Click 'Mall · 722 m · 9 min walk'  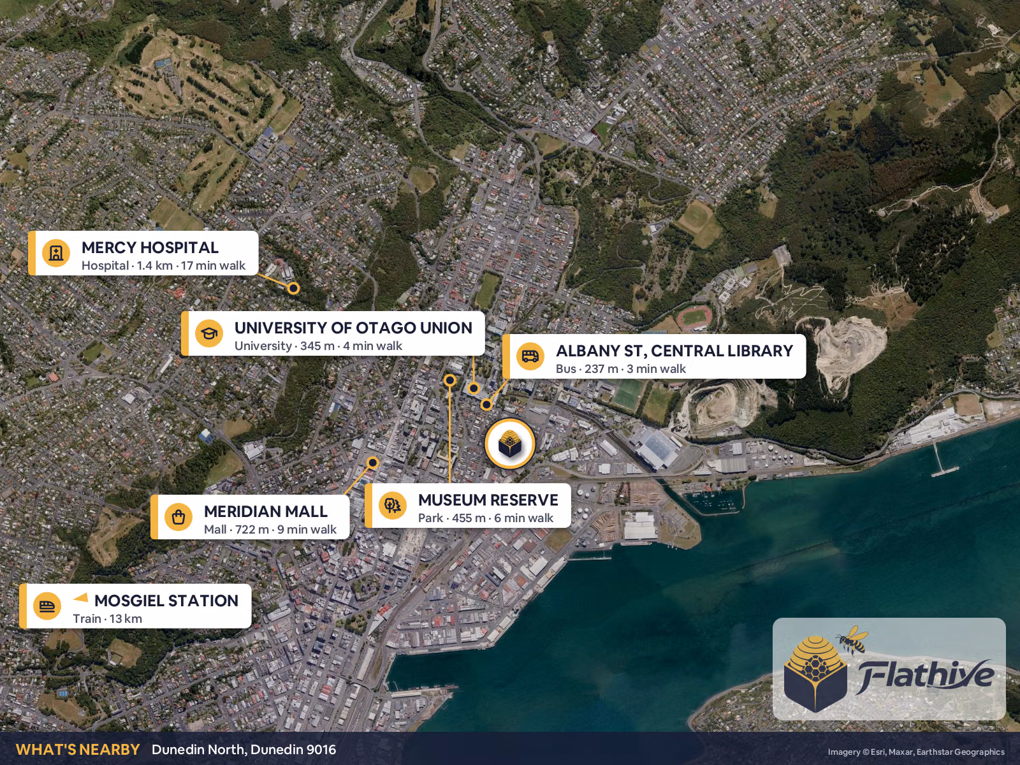pyautogui.click(x=270, y=530)
